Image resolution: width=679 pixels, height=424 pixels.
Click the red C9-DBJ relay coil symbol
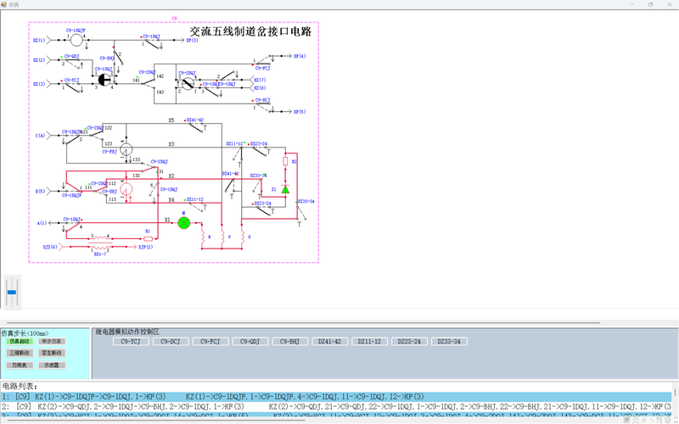click(x=126, y=189)
